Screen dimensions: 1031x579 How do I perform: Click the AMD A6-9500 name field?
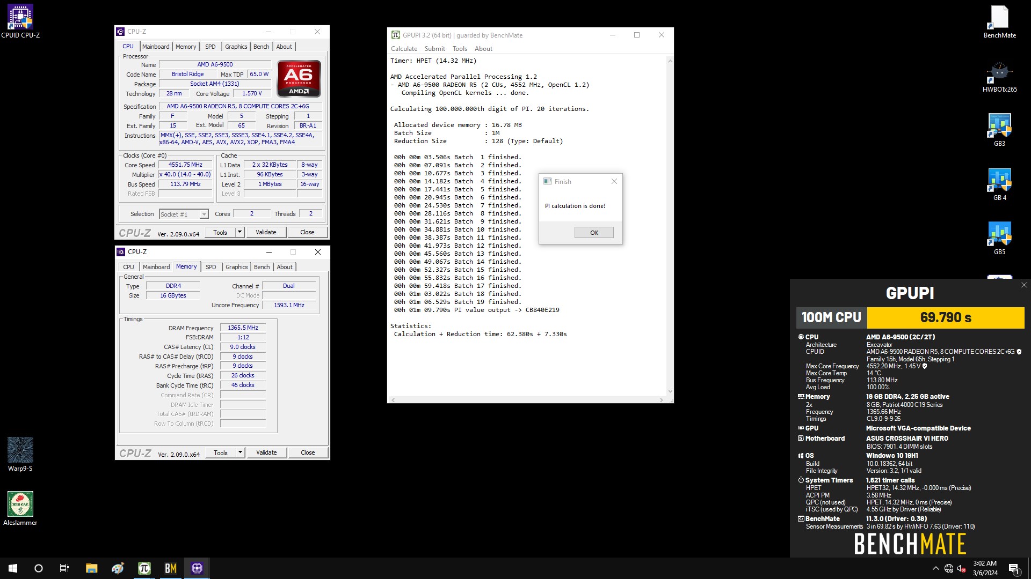pos(215,64)
